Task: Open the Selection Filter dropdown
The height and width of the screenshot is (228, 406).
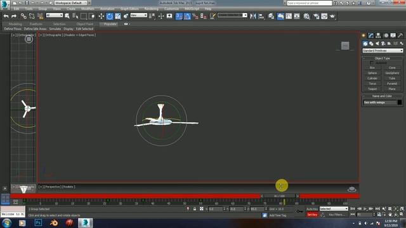Action: tap(55, 15)
